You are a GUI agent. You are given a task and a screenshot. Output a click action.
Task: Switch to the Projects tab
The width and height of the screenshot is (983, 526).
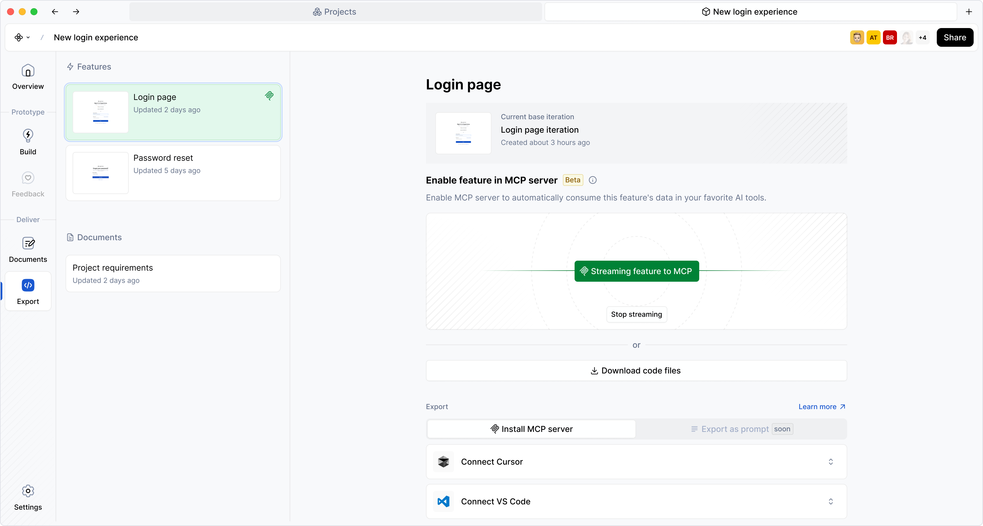[x=335, y=12]
